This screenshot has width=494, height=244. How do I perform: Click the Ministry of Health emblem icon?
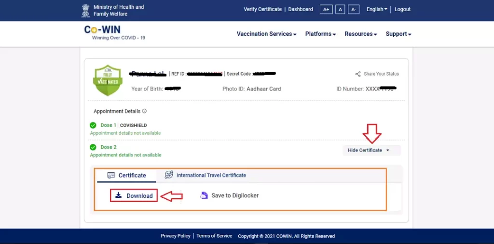(x=86, y=11)
